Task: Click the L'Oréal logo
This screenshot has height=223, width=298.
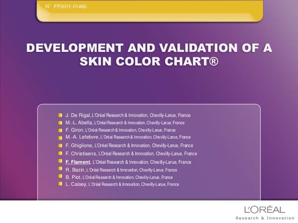Action: [x=265, y=209]
